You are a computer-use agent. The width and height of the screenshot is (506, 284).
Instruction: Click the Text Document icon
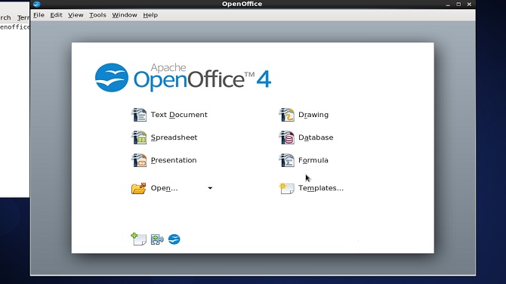tap(139, 115)
